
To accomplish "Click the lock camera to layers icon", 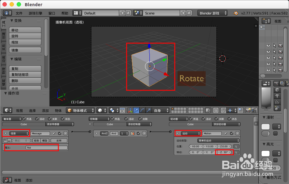I will (x=208, y=110).
